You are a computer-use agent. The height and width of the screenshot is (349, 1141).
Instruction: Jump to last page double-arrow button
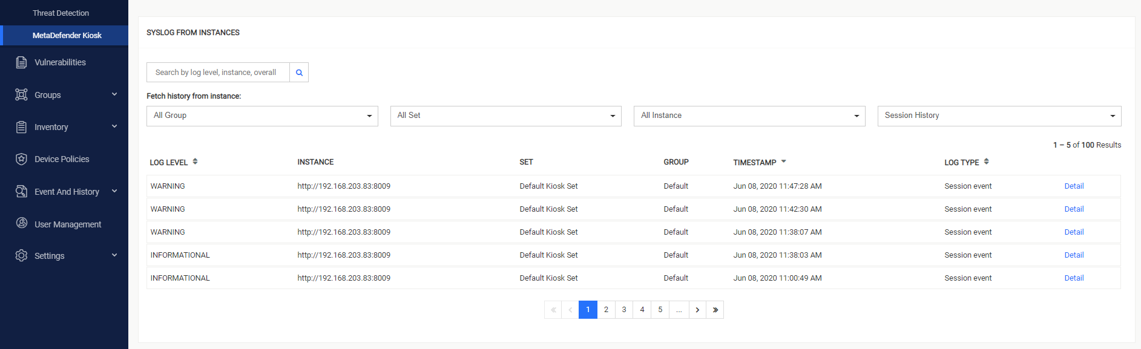pos(715,310)
